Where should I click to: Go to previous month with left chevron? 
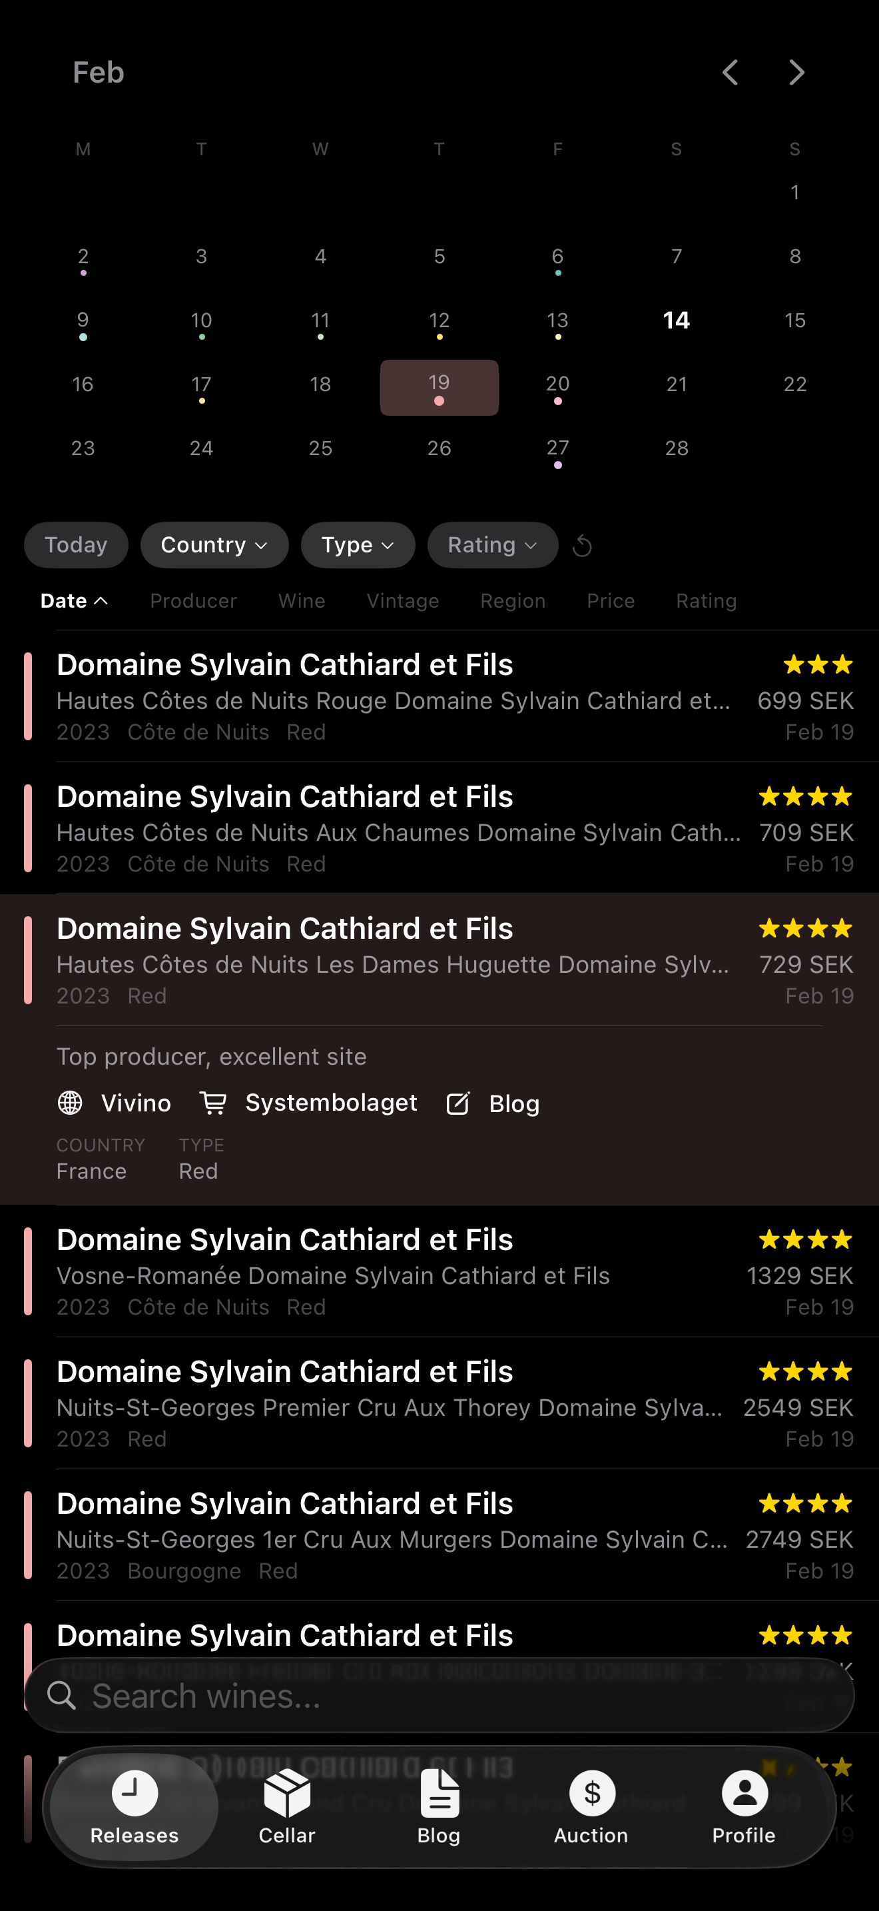point(730,73)
